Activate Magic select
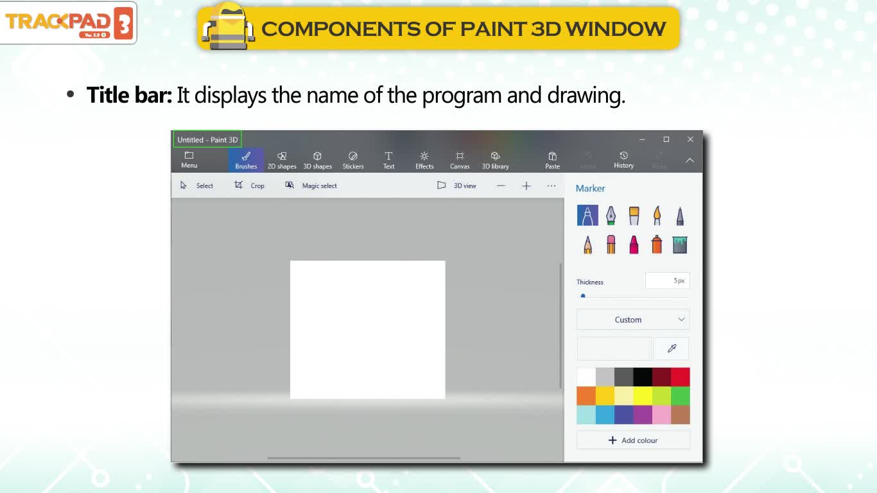Viewport: 877px width, 493px height. (x=311, y=186)
